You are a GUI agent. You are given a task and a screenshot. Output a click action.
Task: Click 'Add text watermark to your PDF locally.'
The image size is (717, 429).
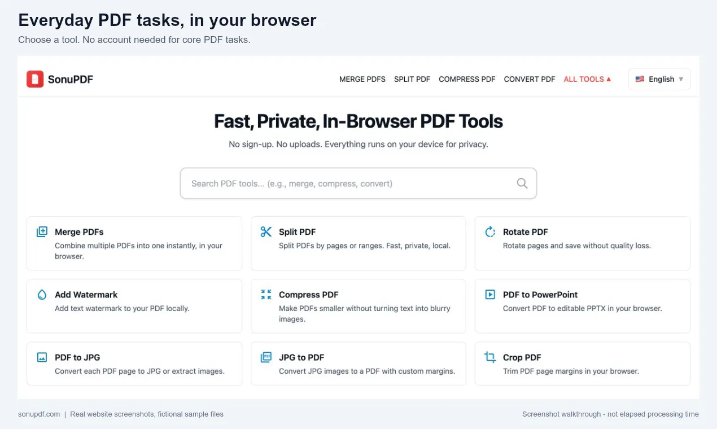tap(122, 308)
